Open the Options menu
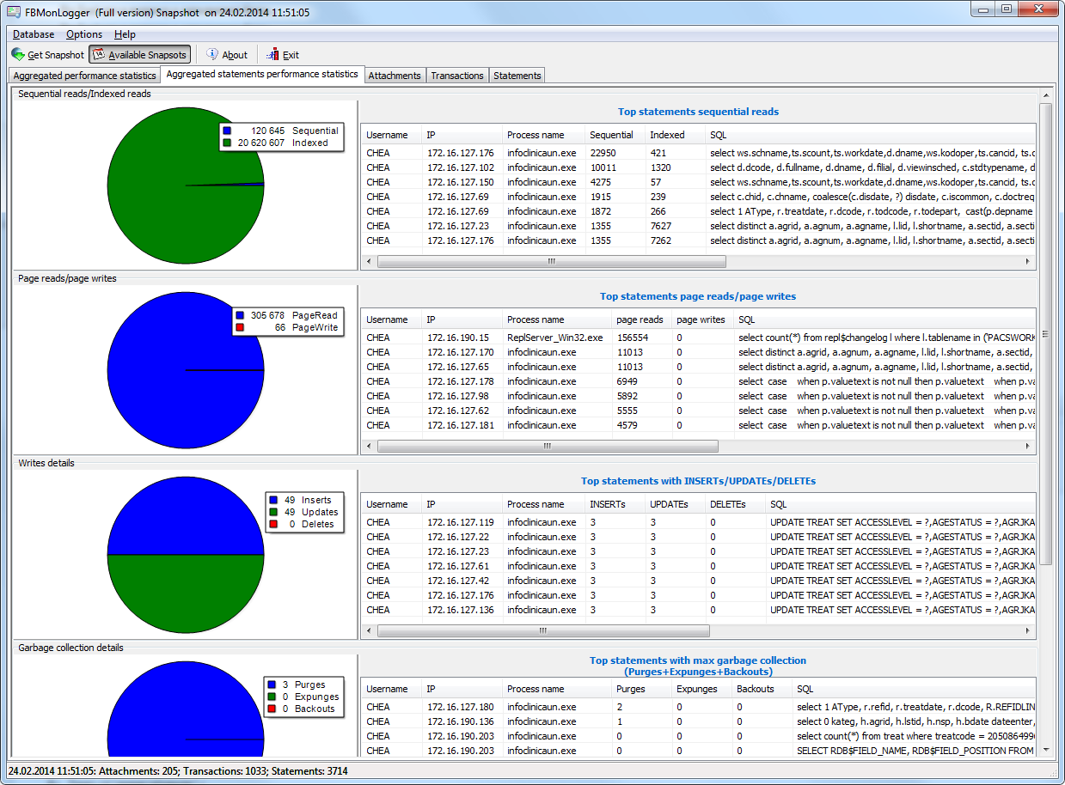The width and height of the screenshot is (1065, 785). 84,34
